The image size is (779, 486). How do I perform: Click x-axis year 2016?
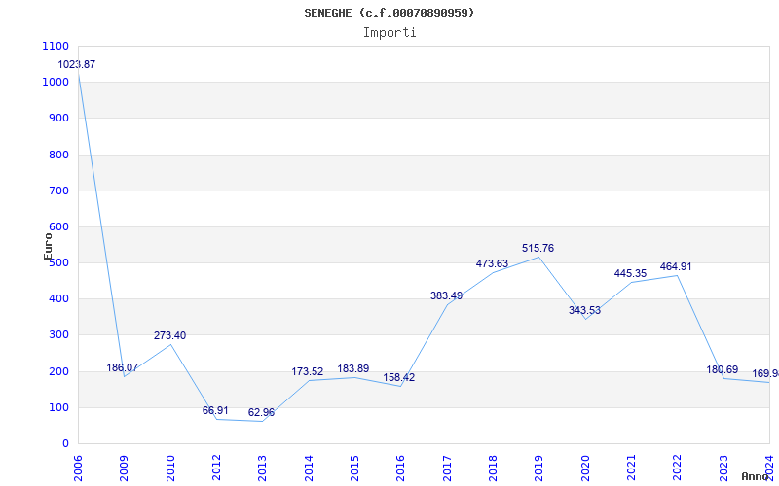click(x=400, y=469)
